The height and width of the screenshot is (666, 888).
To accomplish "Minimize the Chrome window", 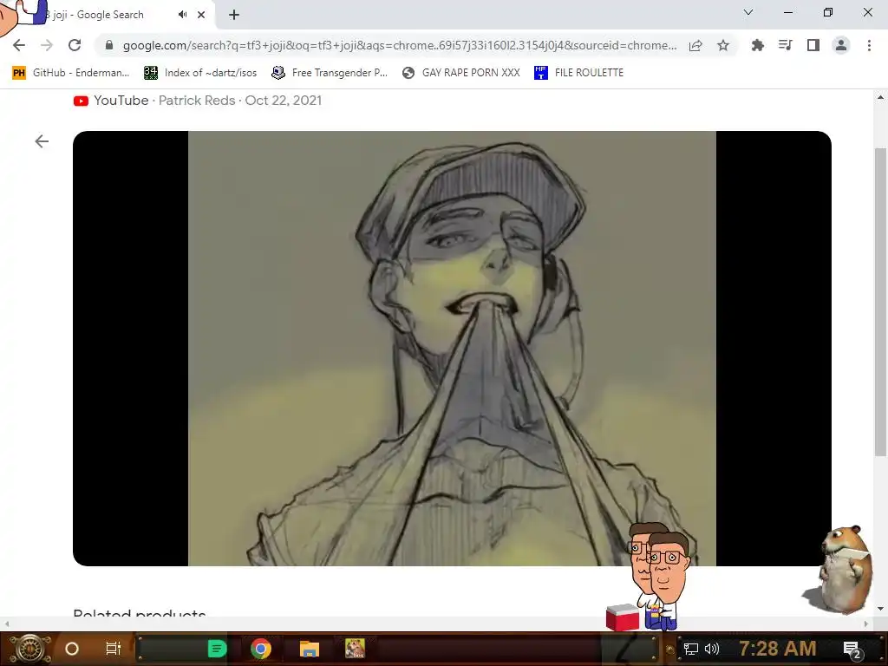I will pyautogui.click(x=787, y=12).
